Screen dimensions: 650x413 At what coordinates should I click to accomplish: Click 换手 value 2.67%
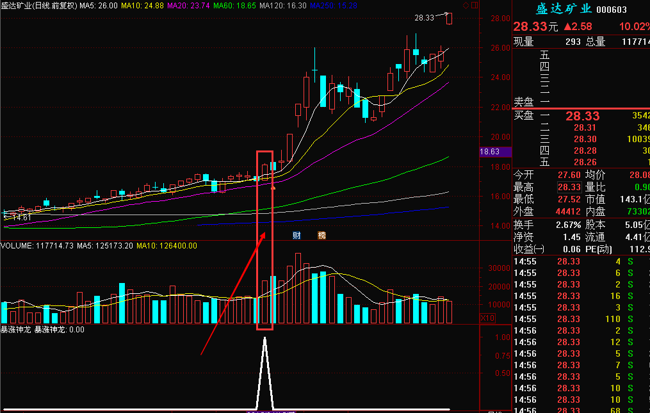568,225
